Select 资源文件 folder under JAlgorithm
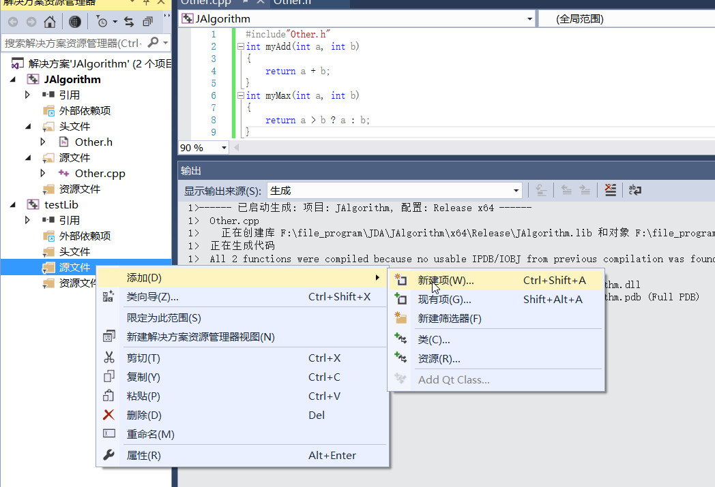This screenshot has width=715, height=487. 80,189
